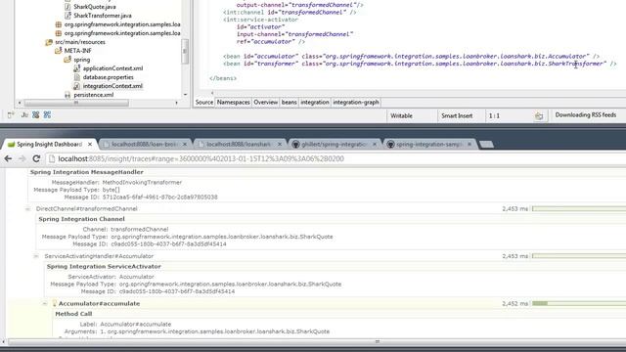The image size is (626, 352).
Task: Select the Spring Insight Dashboard browser tab
Action: click(x=49, y=144)
